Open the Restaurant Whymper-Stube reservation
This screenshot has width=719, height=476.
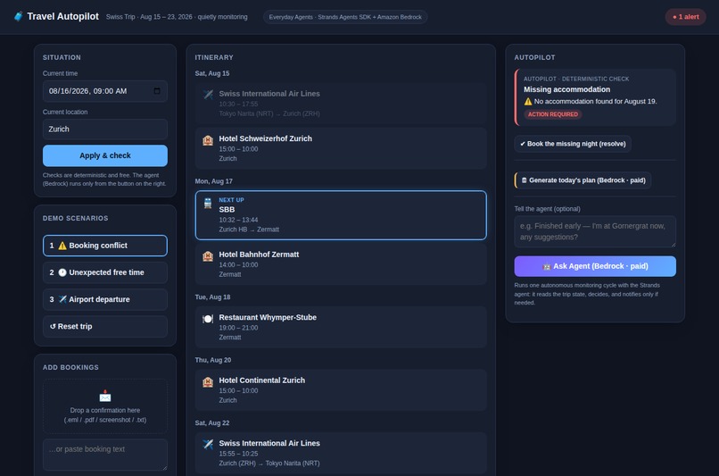(341, 327)
